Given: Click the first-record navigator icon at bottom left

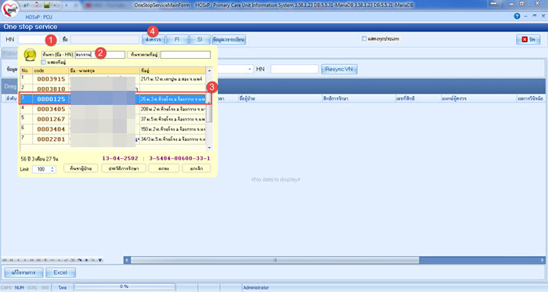Looking at the screenshot, I should coord(5,260).
